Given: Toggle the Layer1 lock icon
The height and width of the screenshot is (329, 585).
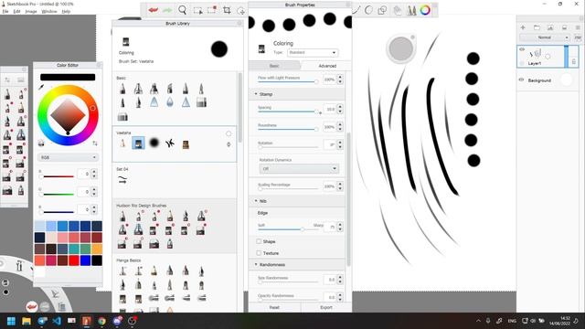Looking at the screenshot, I should point(574,61).
